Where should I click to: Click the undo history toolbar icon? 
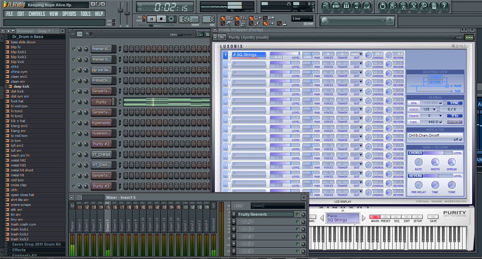[382, 6]
